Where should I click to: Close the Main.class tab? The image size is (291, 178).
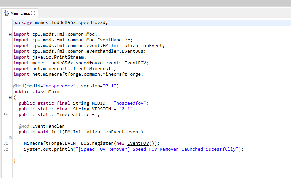[33, 13]
